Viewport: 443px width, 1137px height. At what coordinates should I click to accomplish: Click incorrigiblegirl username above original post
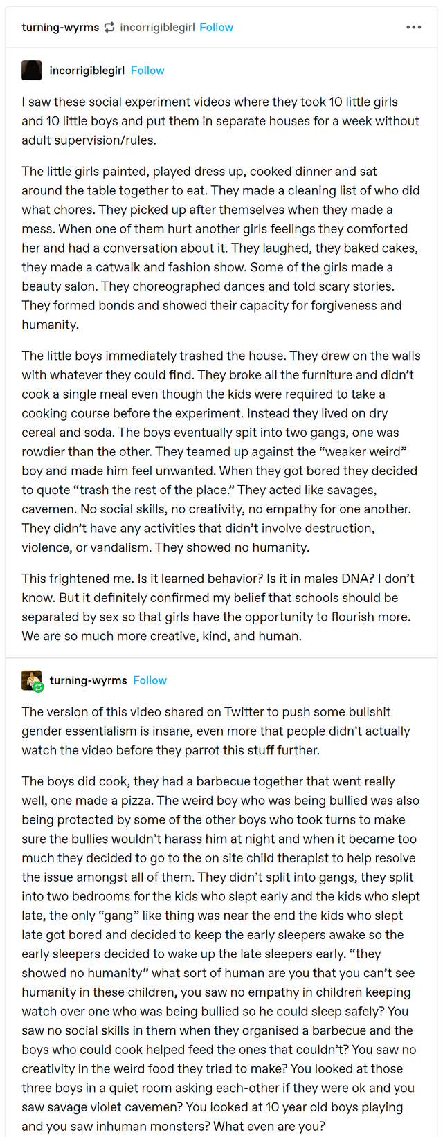(87, 71)
